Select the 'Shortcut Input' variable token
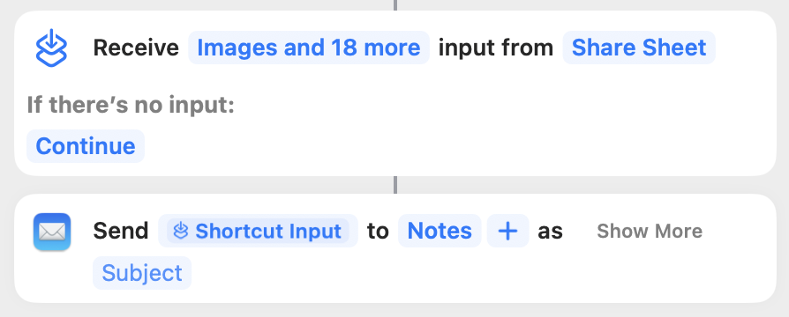This screenshot has width=789, height=317. click(x=258, y=231)
